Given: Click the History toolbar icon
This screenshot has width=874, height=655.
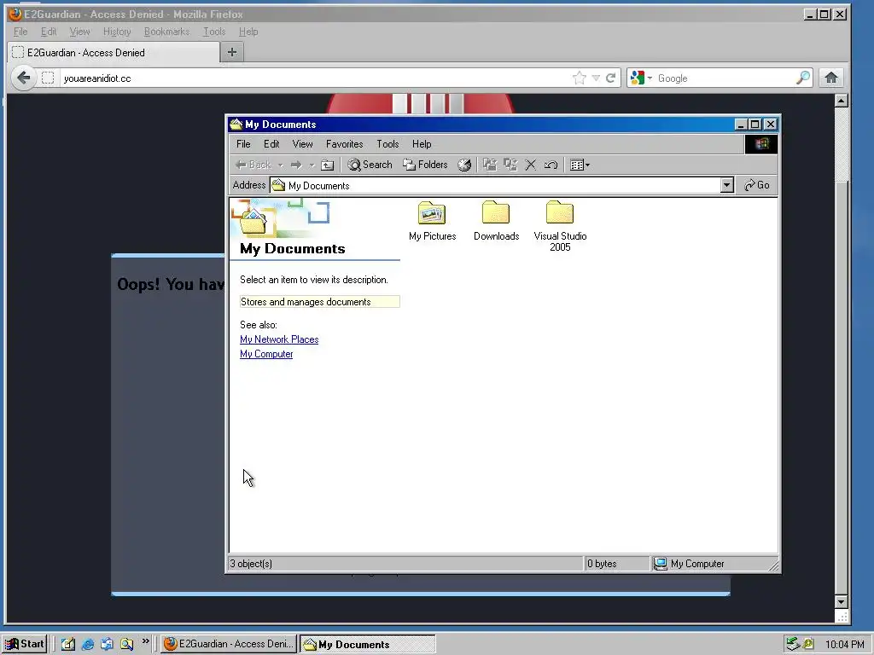Looking at the screenshot, I should [x=464, y=165].
